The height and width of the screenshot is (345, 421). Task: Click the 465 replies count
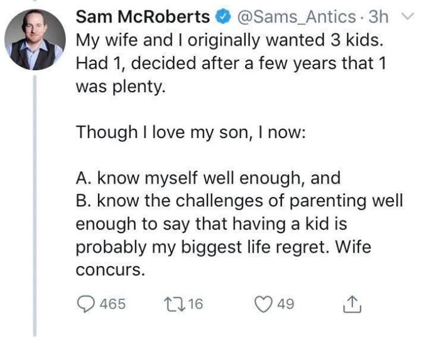click(113, 304)
